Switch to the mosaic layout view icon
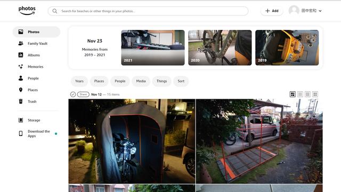Viewport: 341px width, 192px height. [293, 94]
